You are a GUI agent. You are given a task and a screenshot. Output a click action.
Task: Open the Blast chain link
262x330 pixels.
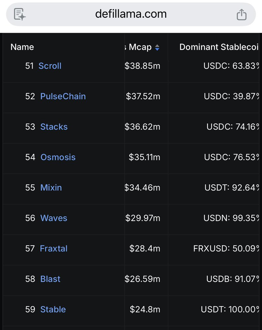[x=50, y=279]
